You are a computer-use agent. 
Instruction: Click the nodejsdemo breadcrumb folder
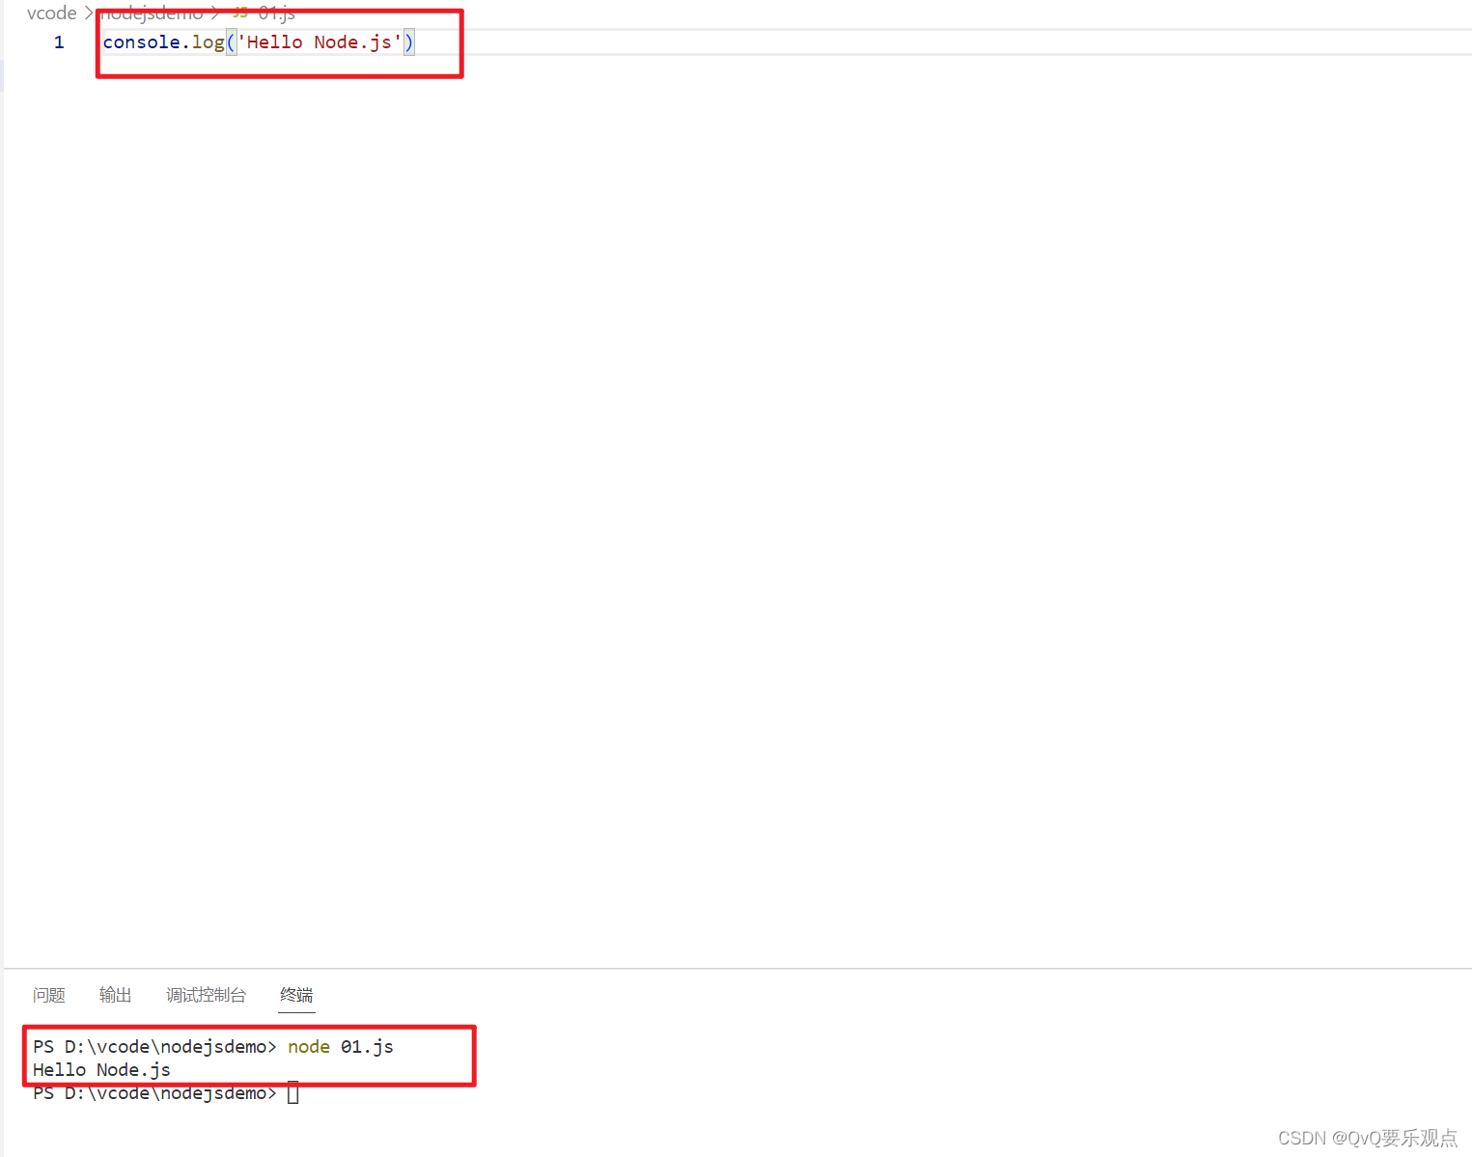pos(153,13)
